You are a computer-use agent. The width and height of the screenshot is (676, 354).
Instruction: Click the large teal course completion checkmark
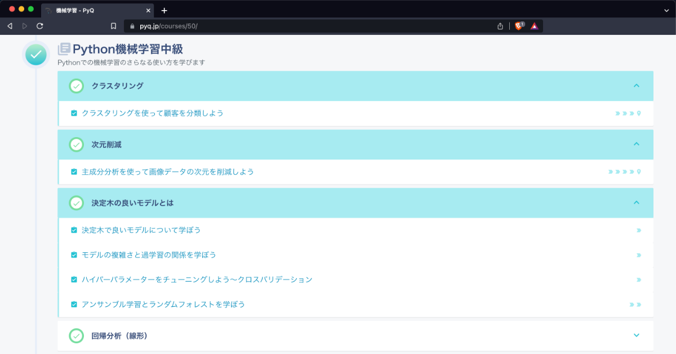point(35,55)
